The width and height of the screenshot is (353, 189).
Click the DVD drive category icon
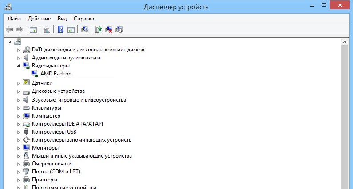pos(26,50)
